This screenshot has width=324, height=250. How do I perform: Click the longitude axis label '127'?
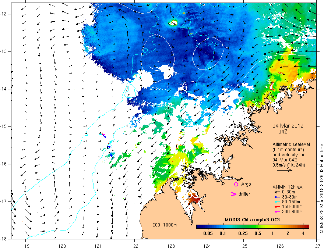[x=316, y=246]
